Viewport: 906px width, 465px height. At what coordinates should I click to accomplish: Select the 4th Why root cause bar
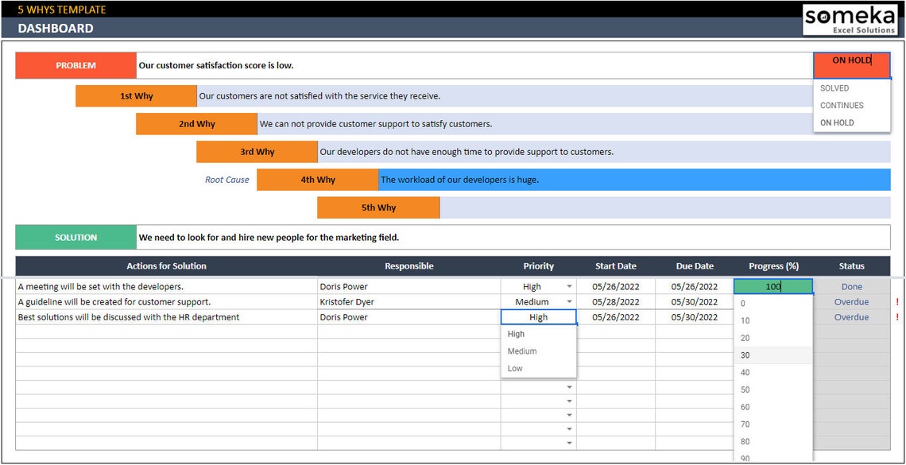pyautogui.click(x=317, y=180)
